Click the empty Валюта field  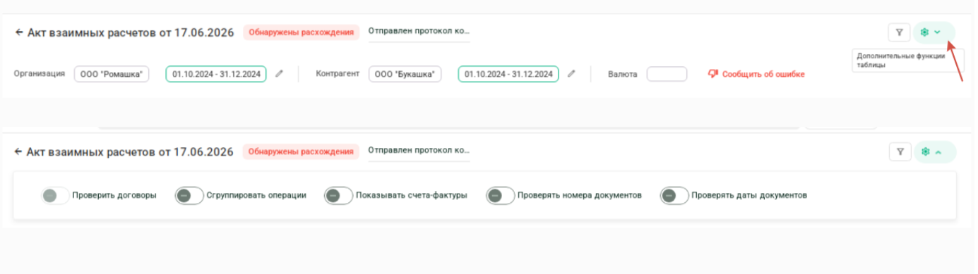coord(667,74)
